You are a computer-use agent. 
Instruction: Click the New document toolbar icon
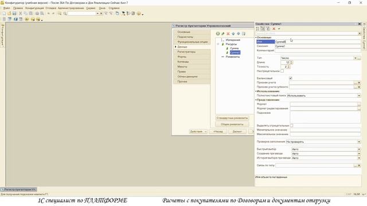coord(4,14)
